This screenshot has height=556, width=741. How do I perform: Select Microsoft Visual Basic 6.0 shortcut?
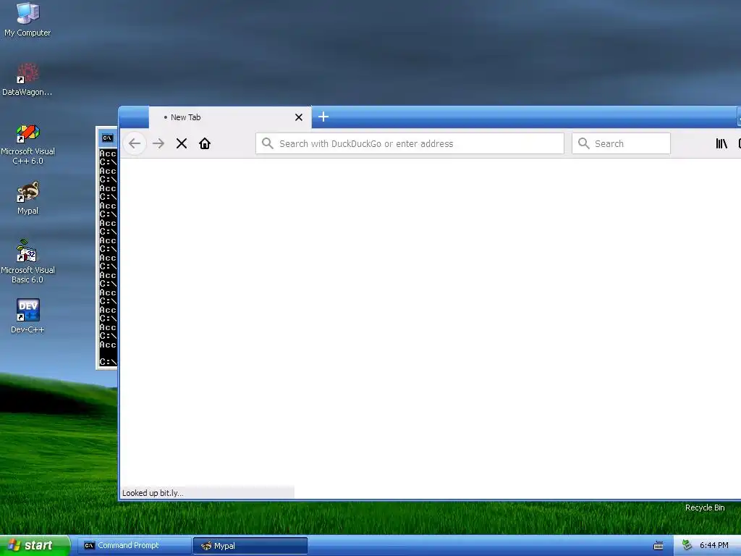click(27, 261)
